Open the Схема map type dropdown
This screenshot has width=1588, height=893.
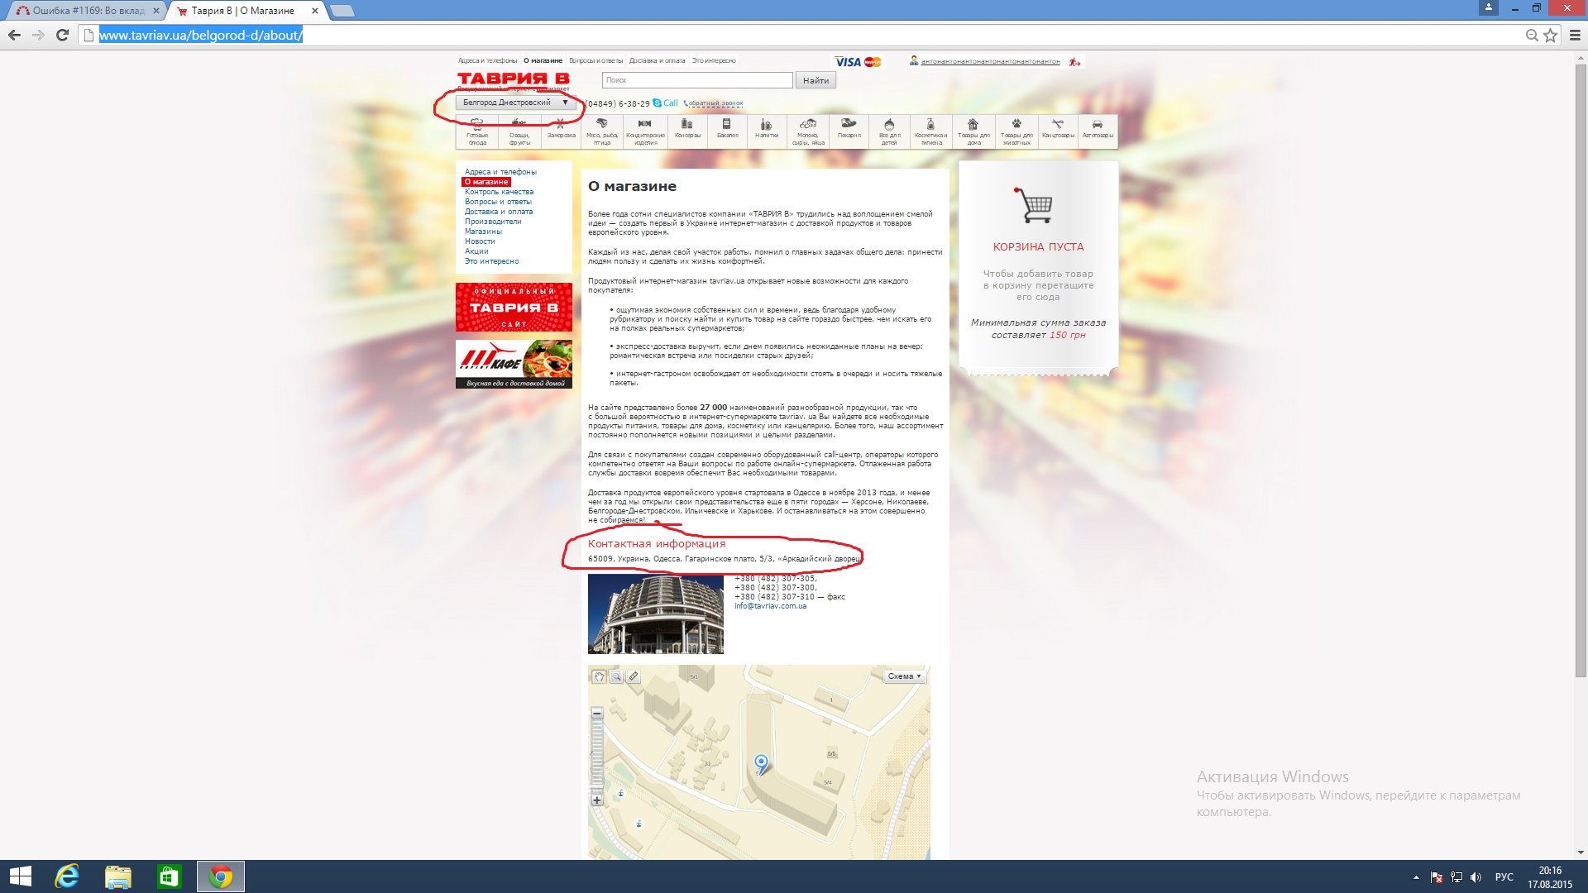904,676
